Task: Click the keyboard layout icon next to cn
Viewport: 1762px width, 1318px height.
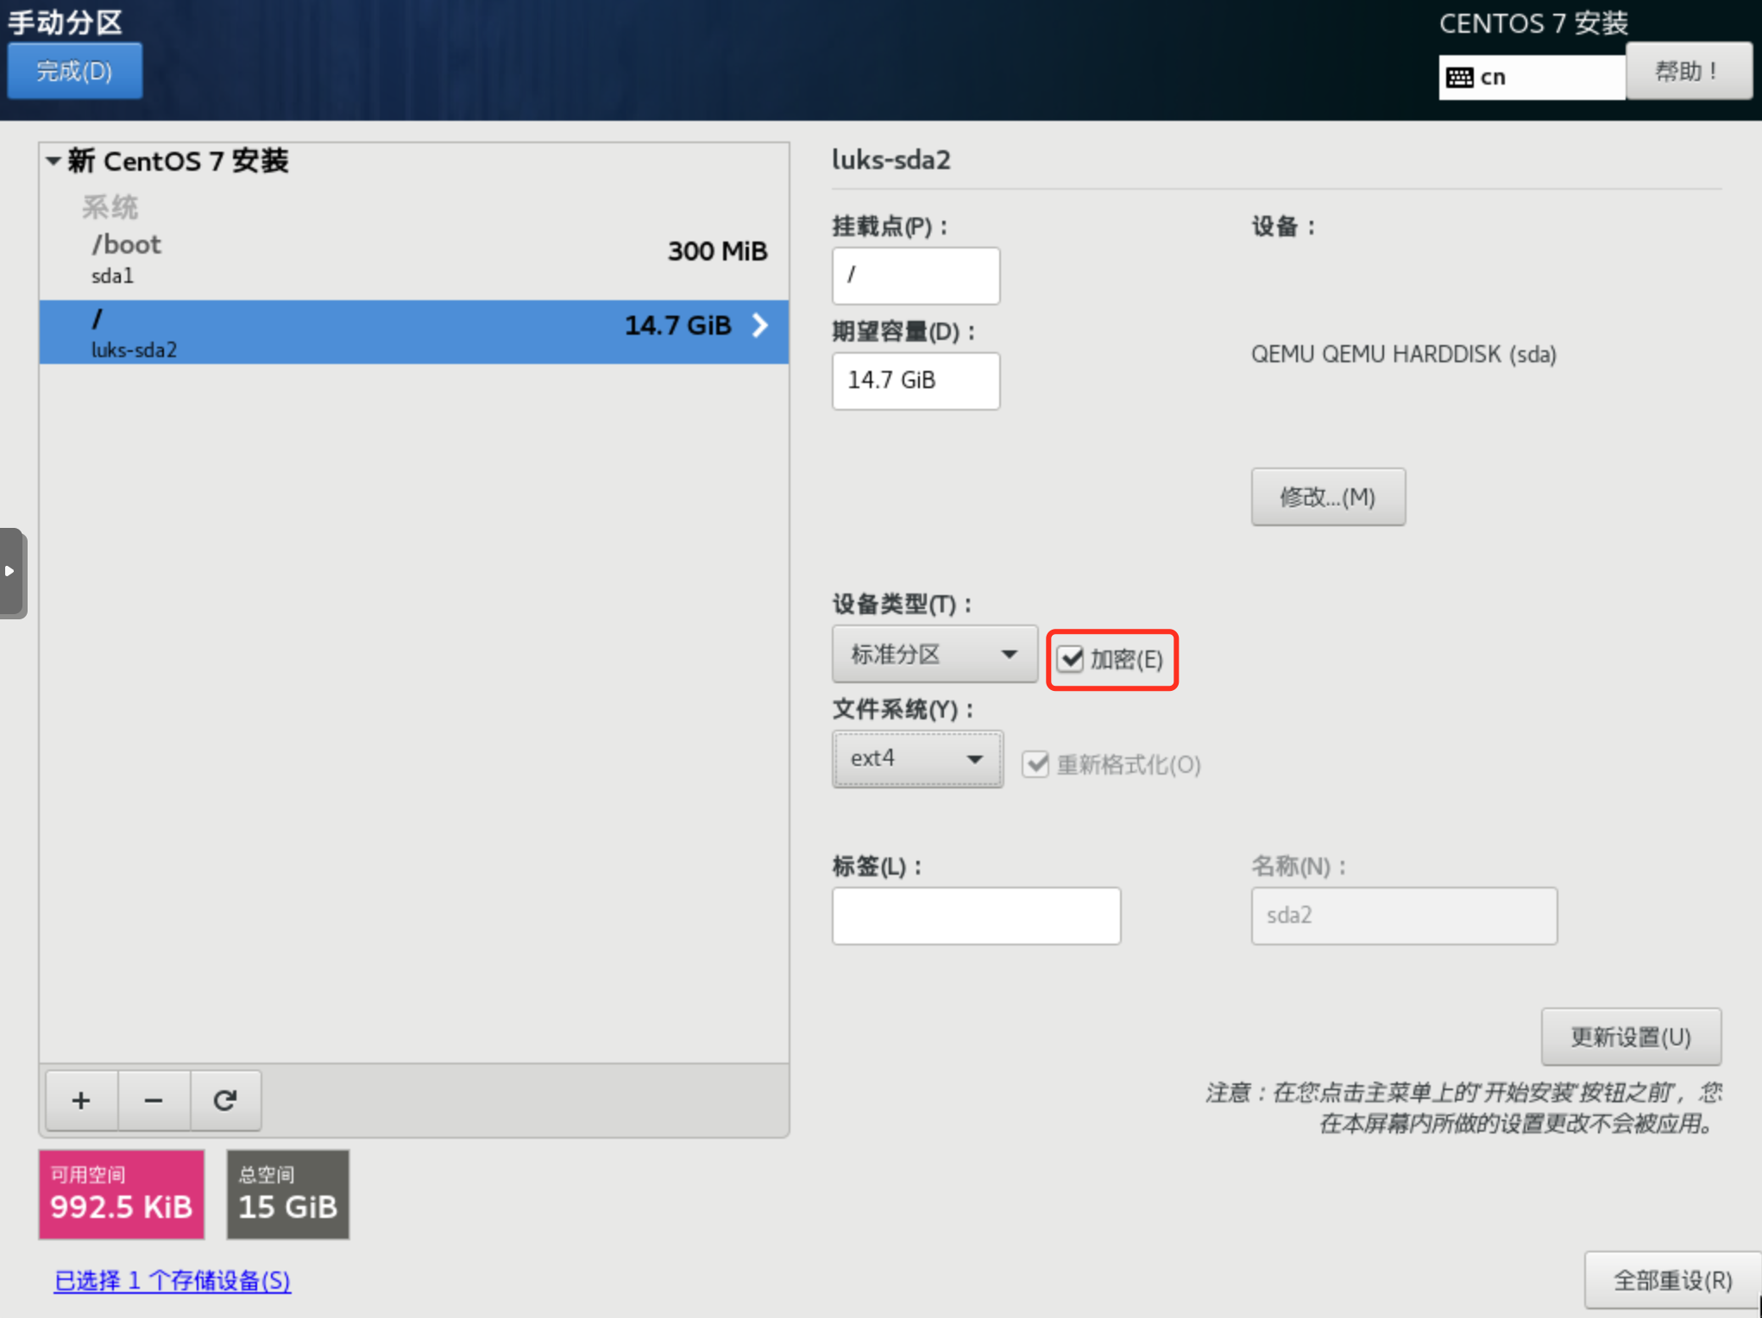Action: 1460,78
